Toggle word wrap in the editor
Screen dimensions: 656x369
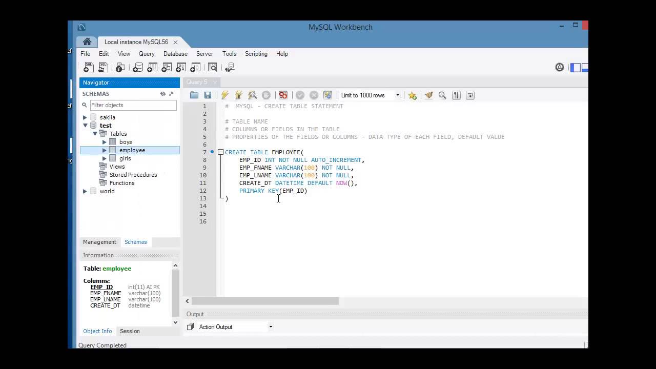470,95
